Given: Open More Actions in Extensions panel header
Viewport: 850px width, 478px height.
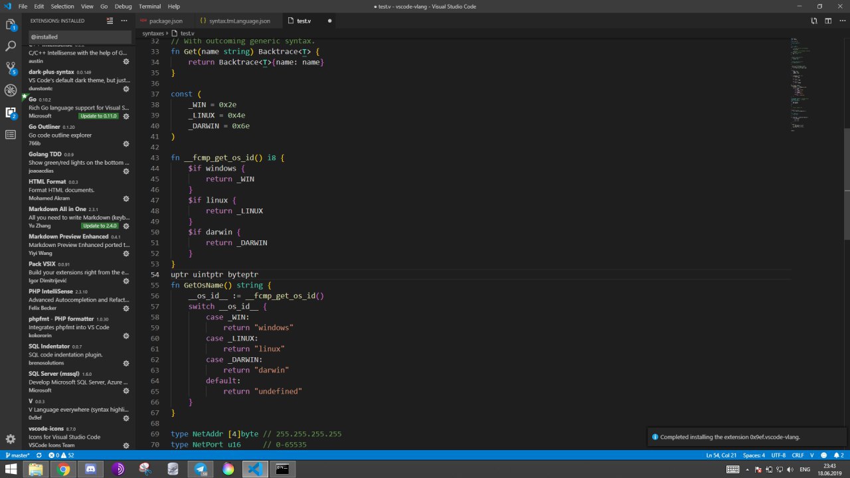Looking at the screenshot, I should tap(124, 21).
